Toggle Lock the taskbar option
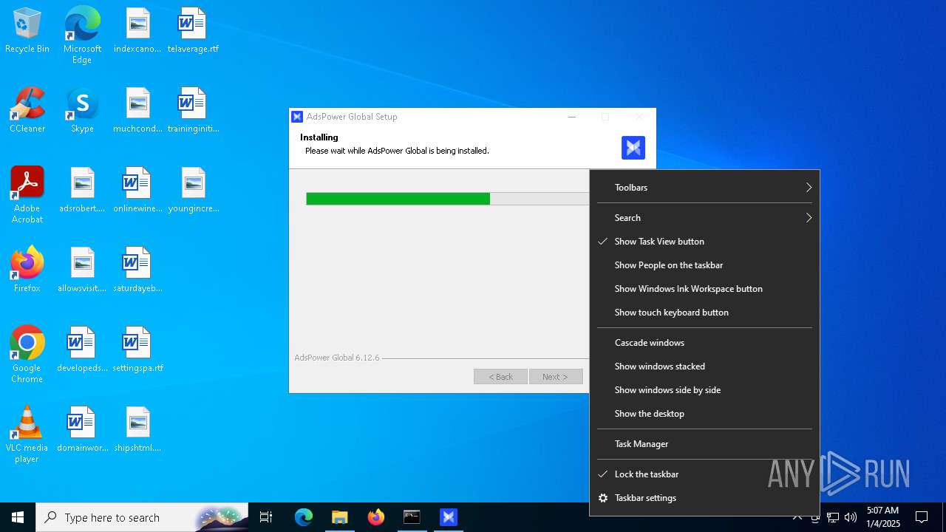The image size is (946, 532). pyautogui.click(x=704, y=474)
